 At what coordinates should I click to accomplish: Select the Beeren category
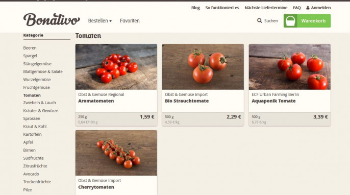30,48
